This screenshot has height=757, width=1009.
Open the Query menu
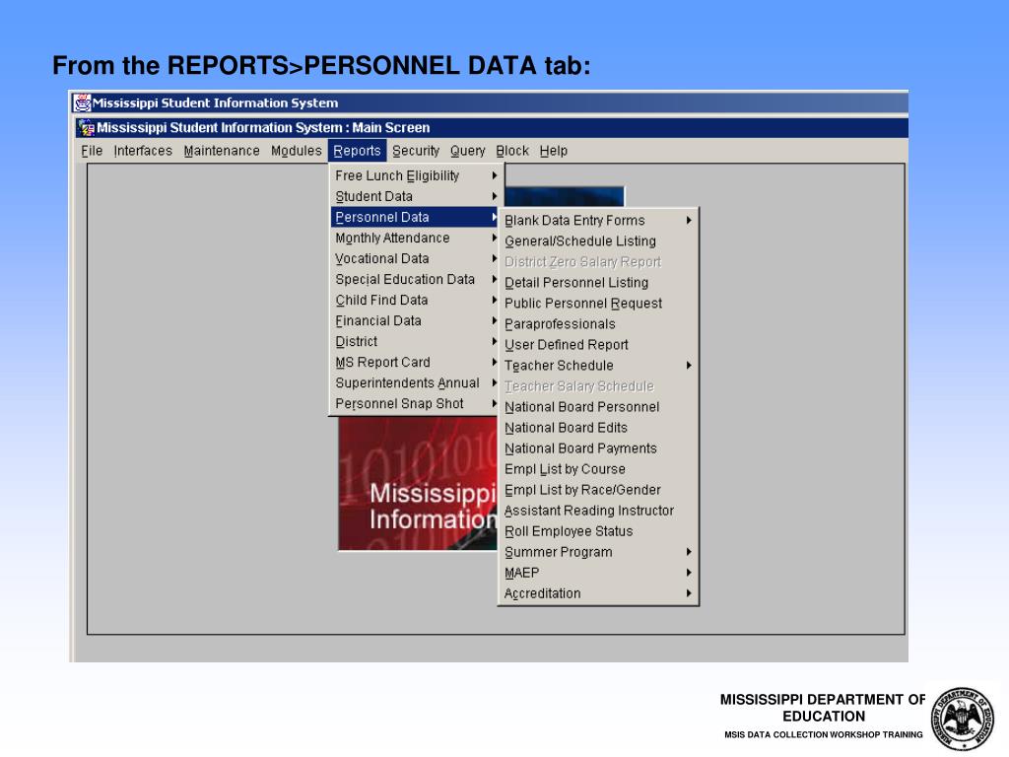pos(467,151)
